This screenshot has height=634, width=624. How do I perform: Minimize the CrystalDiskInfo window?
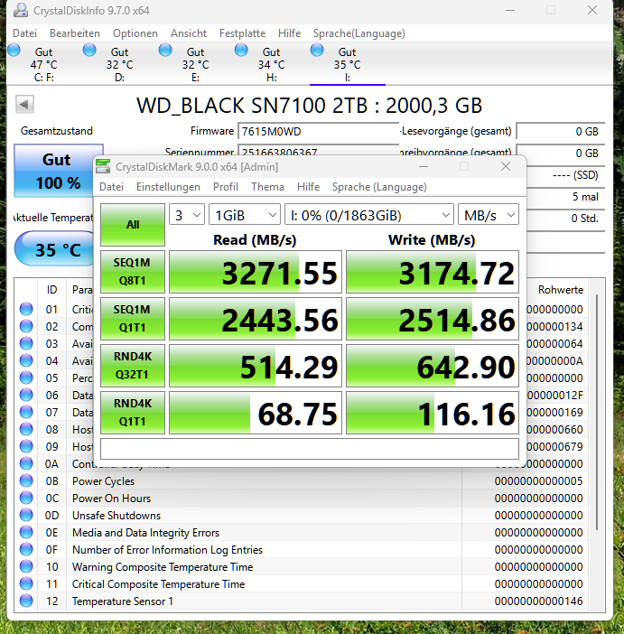[x=510, y=10]
